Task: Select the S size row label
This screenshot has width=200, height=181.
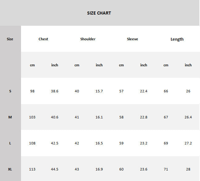Action: click(10, 91)
